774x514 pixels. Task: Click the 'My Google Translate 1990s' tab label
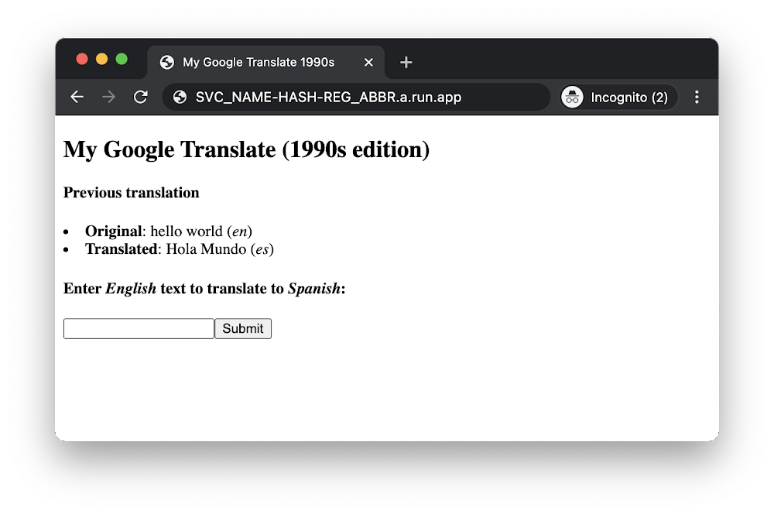255,62
